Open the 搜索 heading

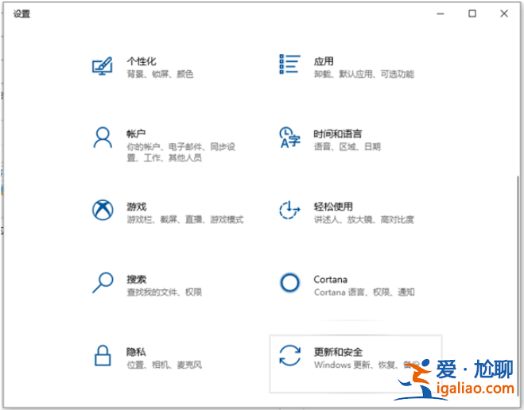point(136,280)
